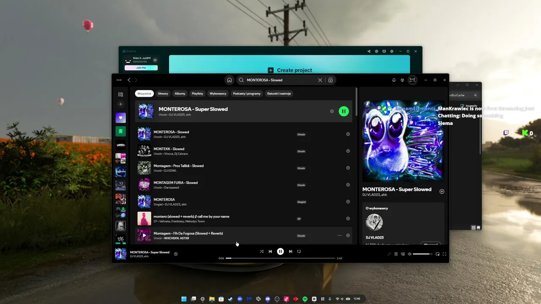Image resolution: width=541 pixels, height=304 pixels.
Task: Go back in Spotify navigation
Action: coord(129,80)
